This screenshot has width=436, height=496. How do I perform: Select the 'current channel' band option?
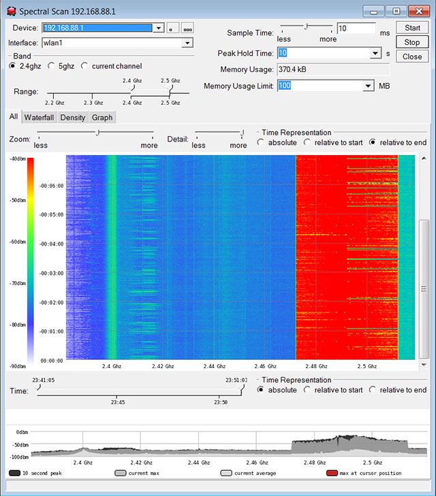(84, 66)
